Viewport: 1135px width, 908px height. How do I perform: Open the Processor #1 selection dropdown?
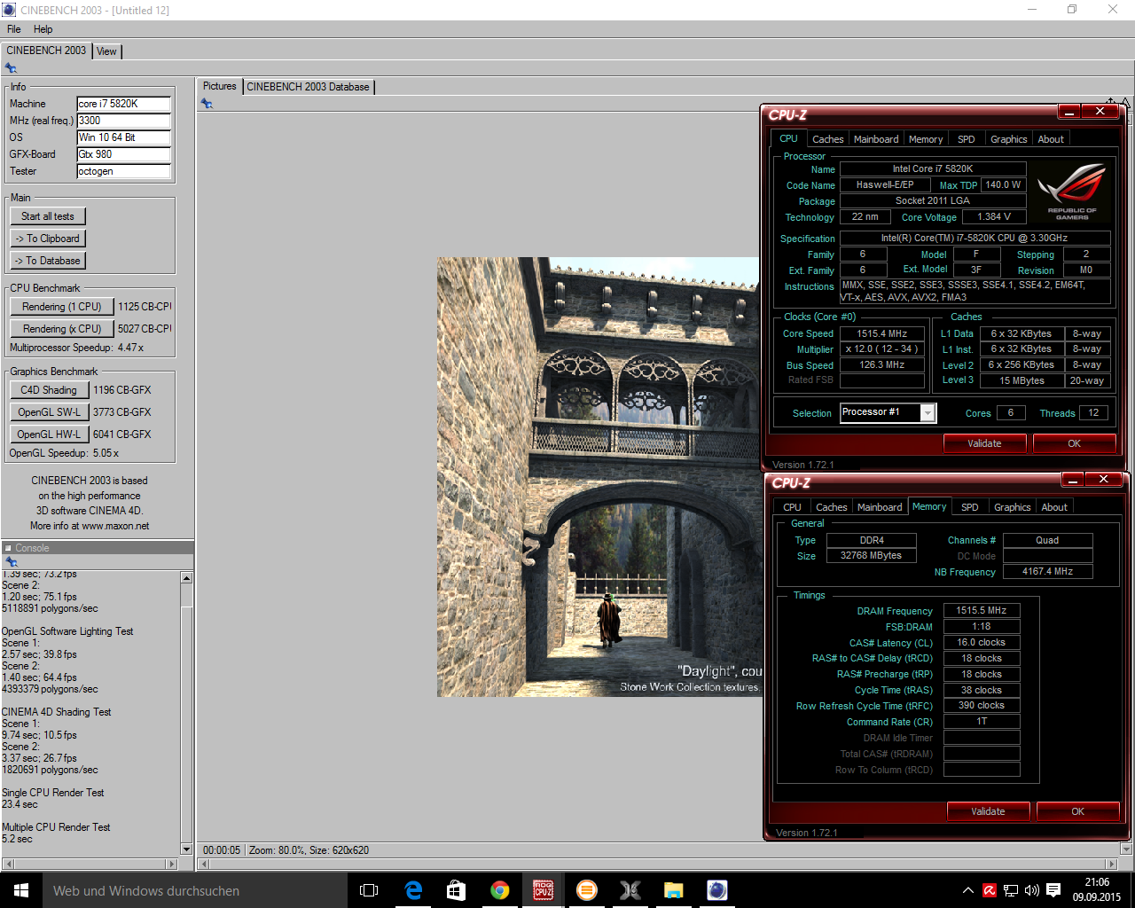click(x=928, y=413)
